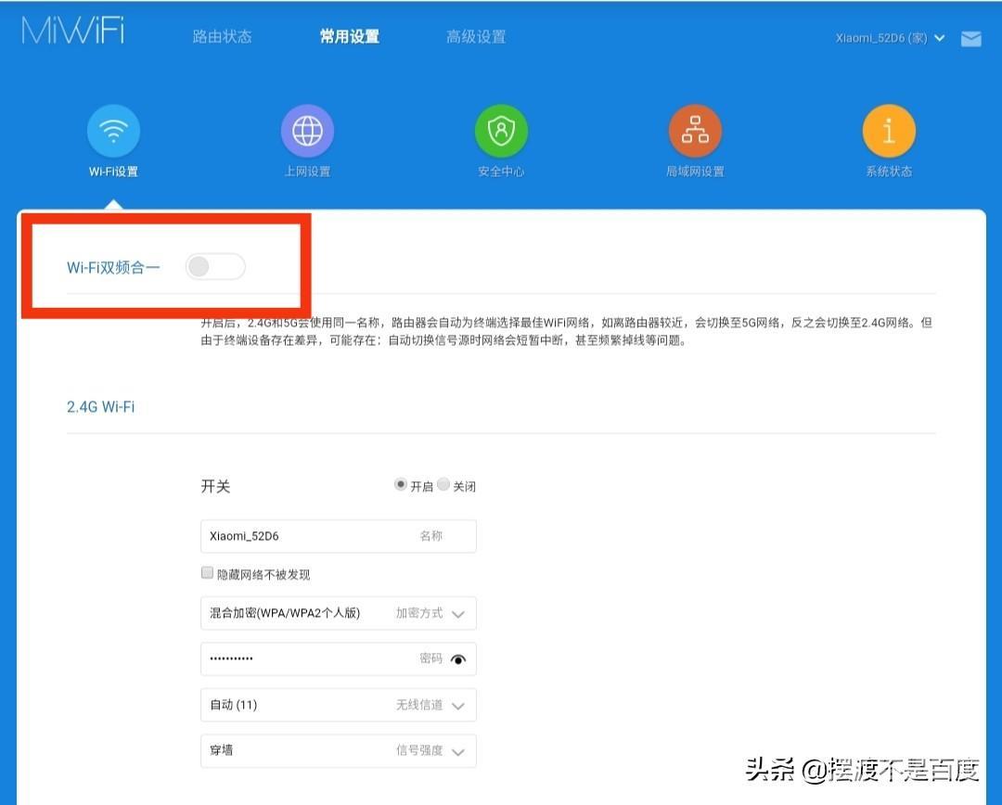Switch to the 高级设置 tab

(x=476, y=37)
